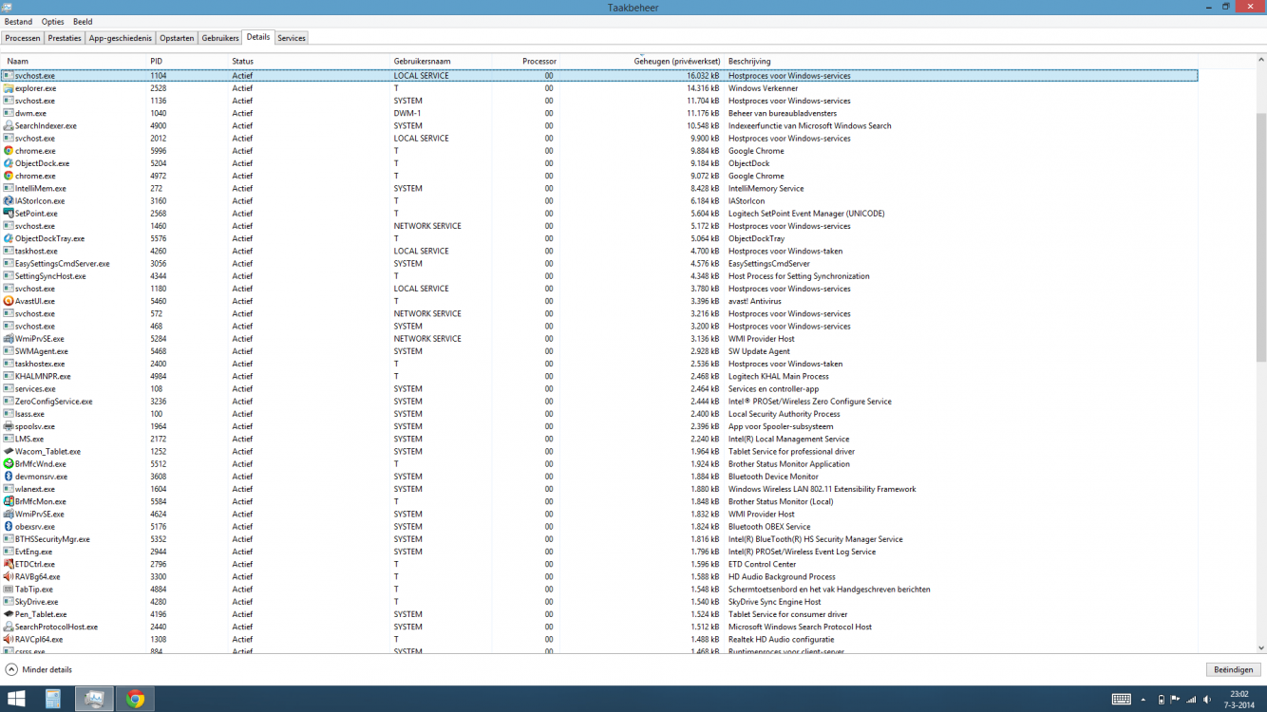Image resolution: width=1267 pixels, height=712 pixels.
Task: Click the scrollbar up arrow
Action: 1261,59
